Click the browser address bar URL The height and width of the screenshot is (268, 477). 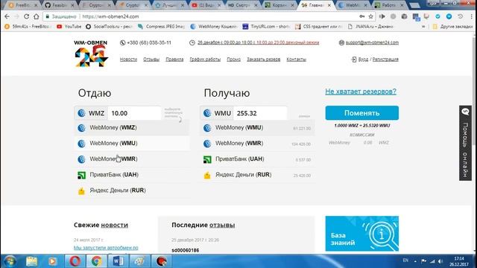pyautogui.click(x=110, y=16)
